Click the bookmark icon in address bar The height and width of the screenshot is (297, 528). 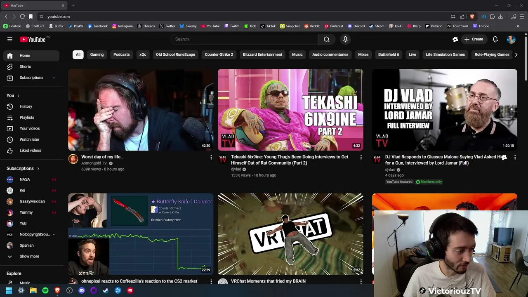tap(31, 16)
